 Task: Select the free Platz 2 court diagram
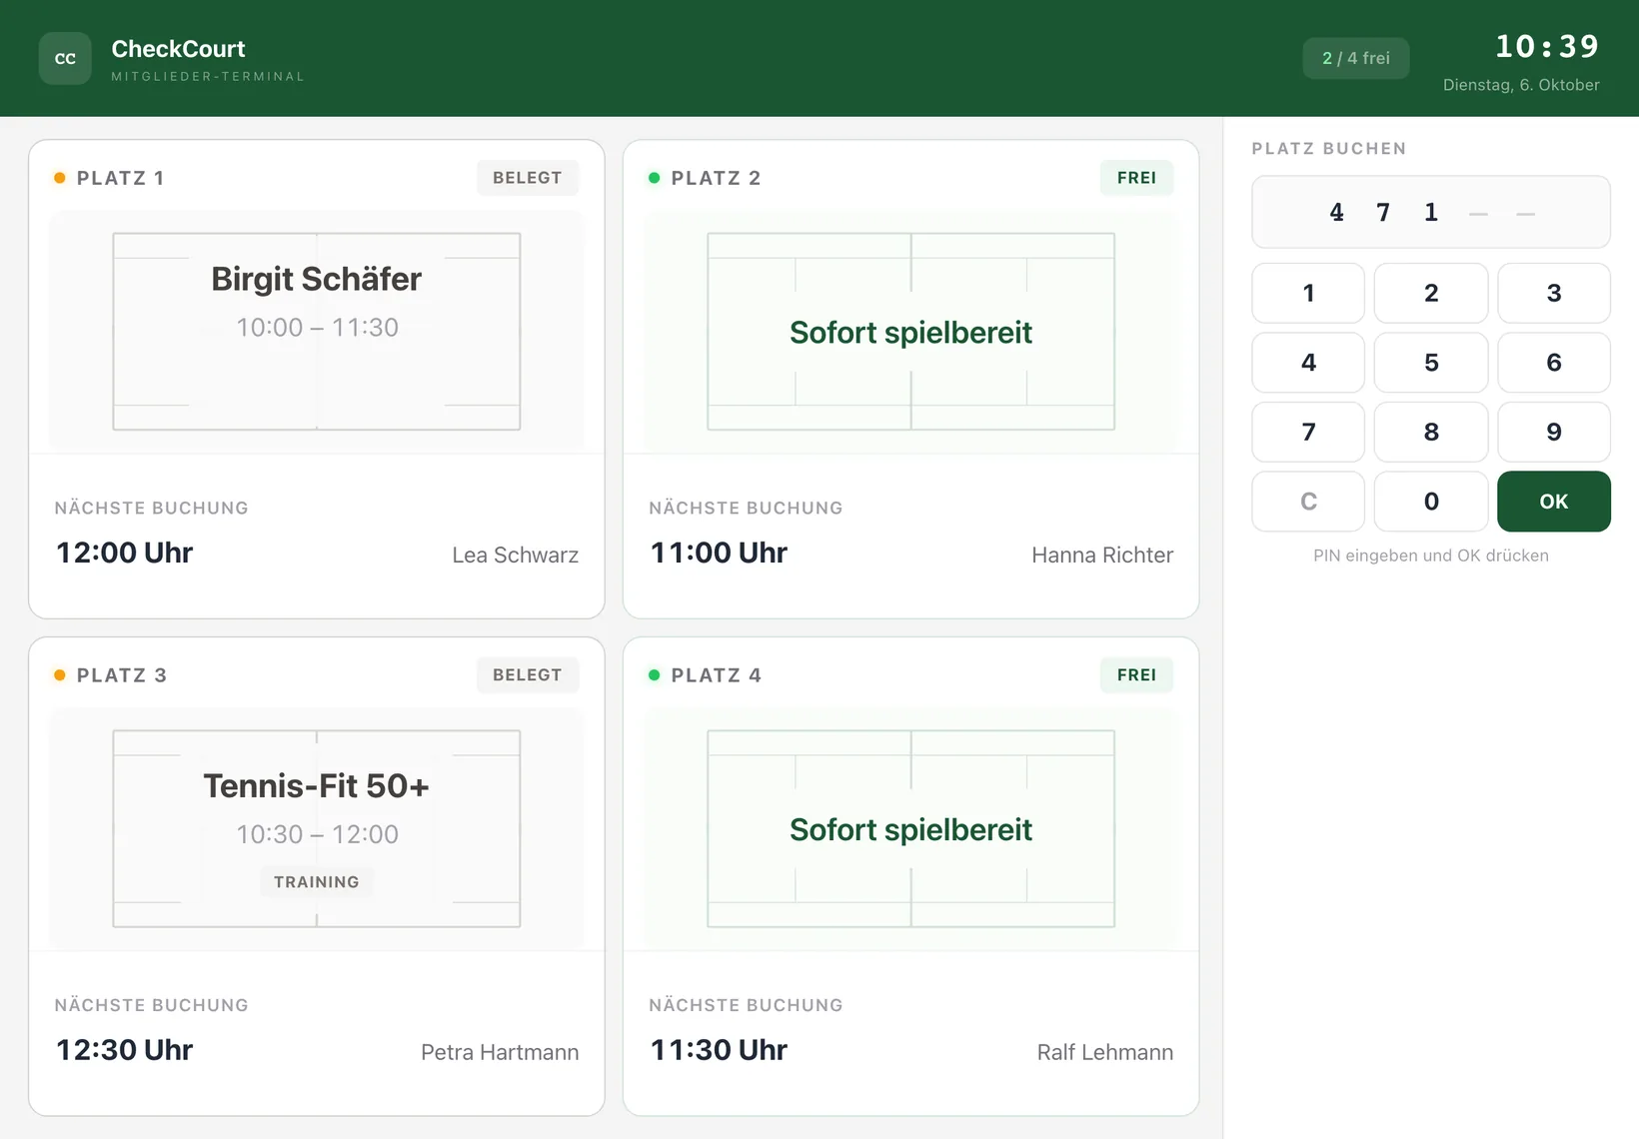click(x=910, y=332)
